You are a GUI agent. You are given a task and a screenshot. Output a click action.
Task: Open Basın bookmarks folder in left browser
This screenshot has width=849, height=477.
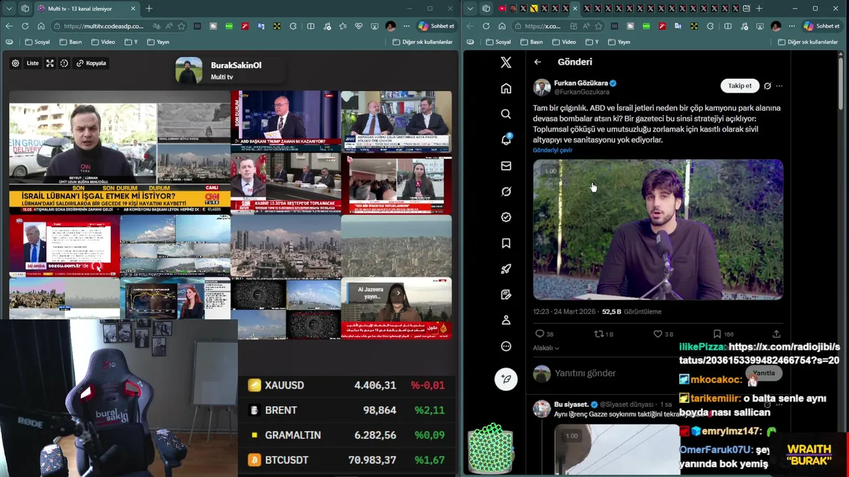pos(70,42)
